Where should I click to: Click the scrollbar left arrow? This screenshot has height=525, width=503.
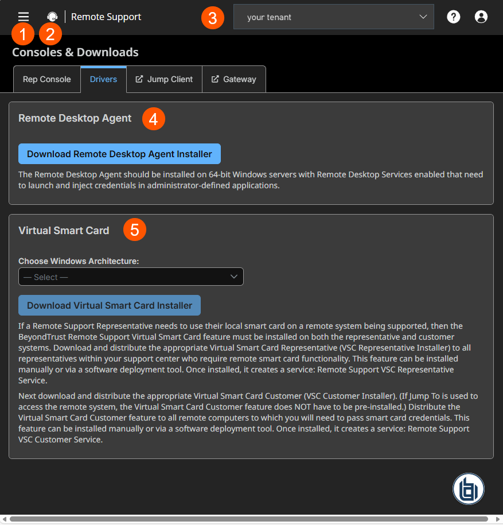pos(4,519)
